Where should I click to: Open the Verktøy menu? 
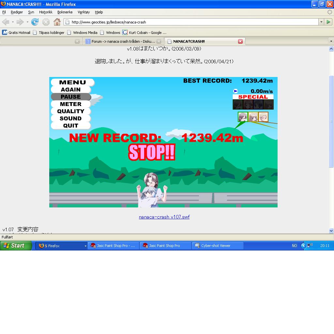84,12
